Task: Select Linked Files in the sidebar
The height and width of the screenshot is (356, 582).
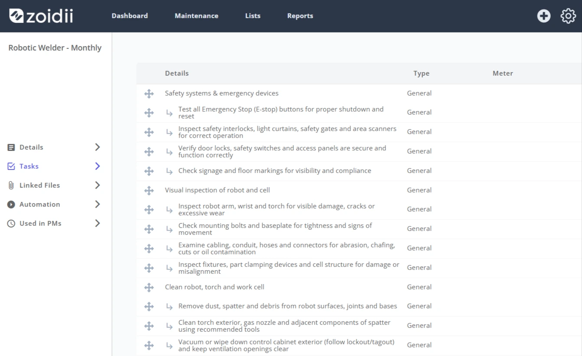Action: pyautogui.click(x=39, y=185)
